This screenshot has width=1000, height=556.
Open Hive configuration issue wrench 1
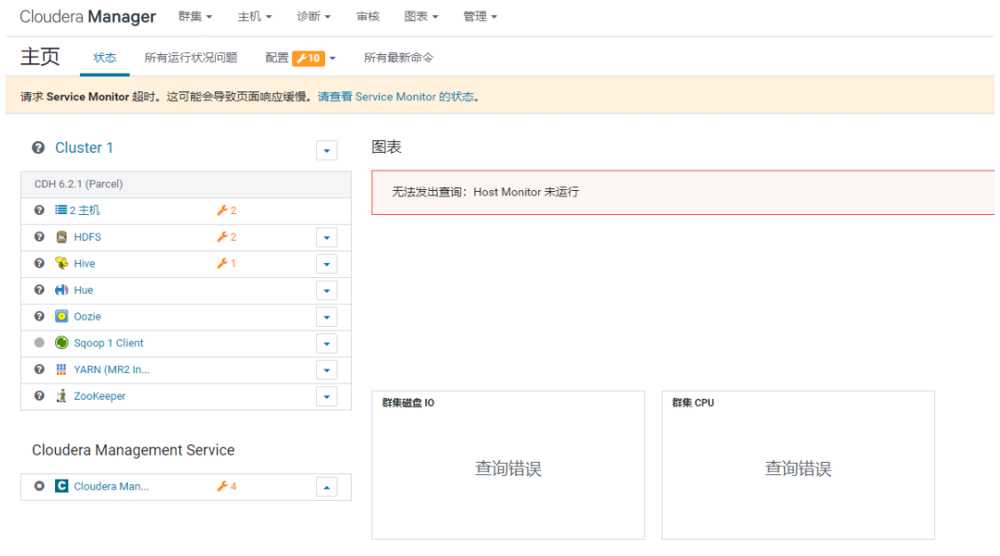(226, 263)
